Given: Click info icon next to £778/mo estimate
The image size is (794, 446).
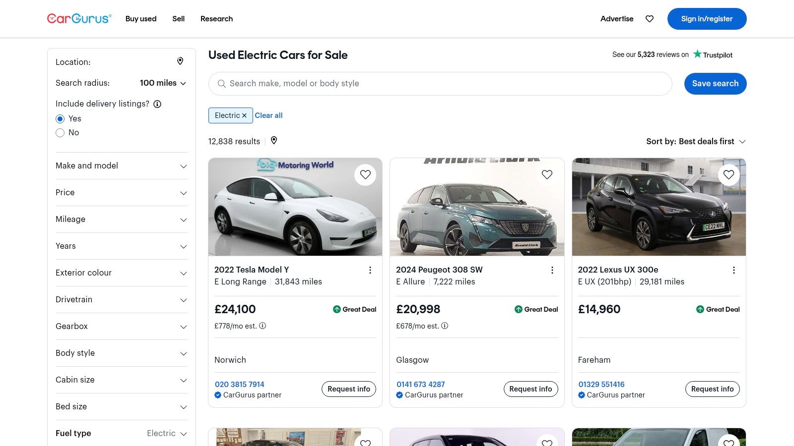Looking at the screenshot, I should [263, 326].
